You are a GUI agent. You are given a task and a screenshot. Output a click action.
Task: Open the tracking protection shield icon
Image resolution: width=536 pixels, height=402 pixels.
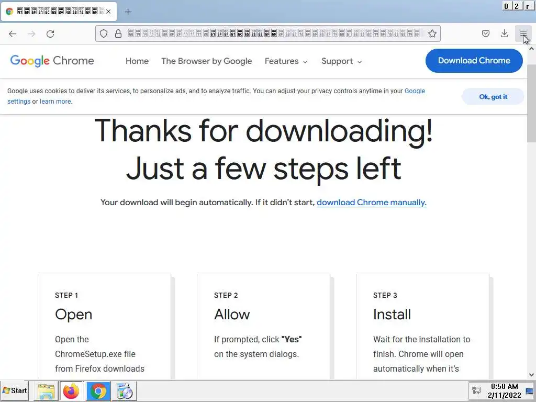[104, 33]
